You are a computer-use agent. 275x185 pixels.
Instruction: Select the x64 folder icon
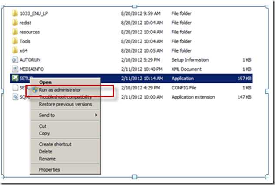pos(15,50)
